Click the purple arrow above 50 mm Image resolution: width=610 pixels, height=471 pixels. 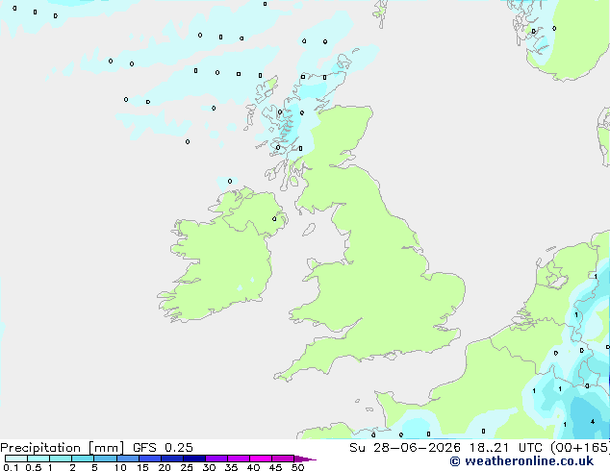(305, 459)
